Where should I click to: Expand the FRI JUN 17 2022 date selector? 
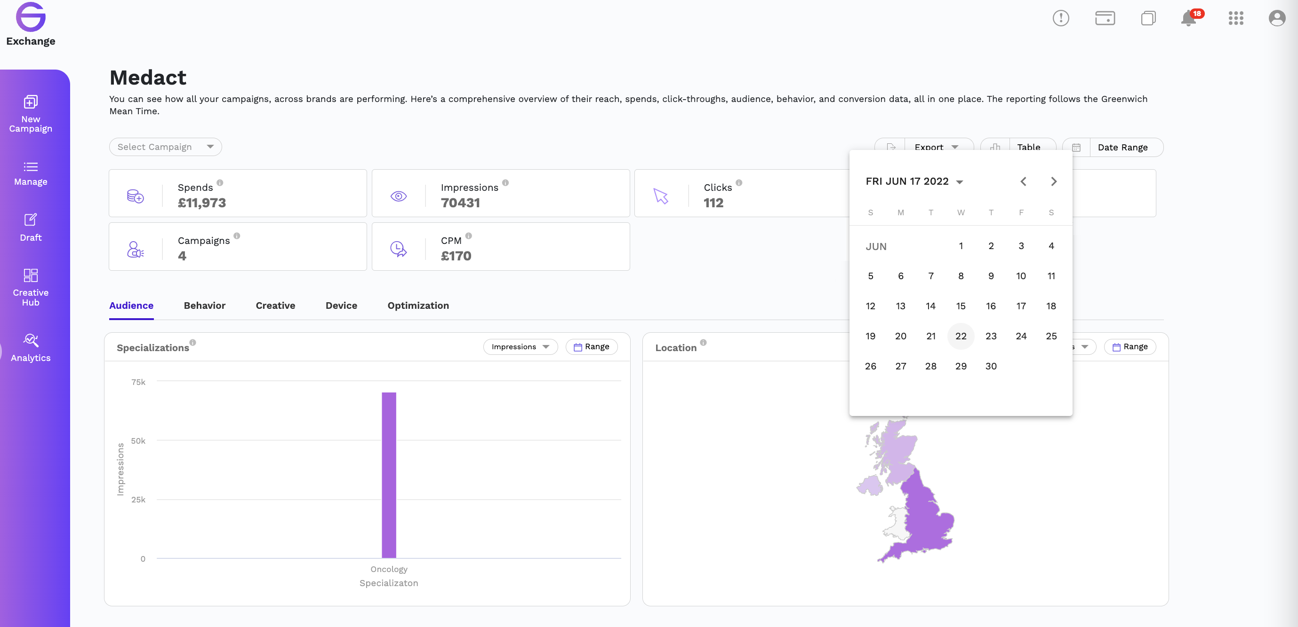pyautogui.click(x=914, y=181)
